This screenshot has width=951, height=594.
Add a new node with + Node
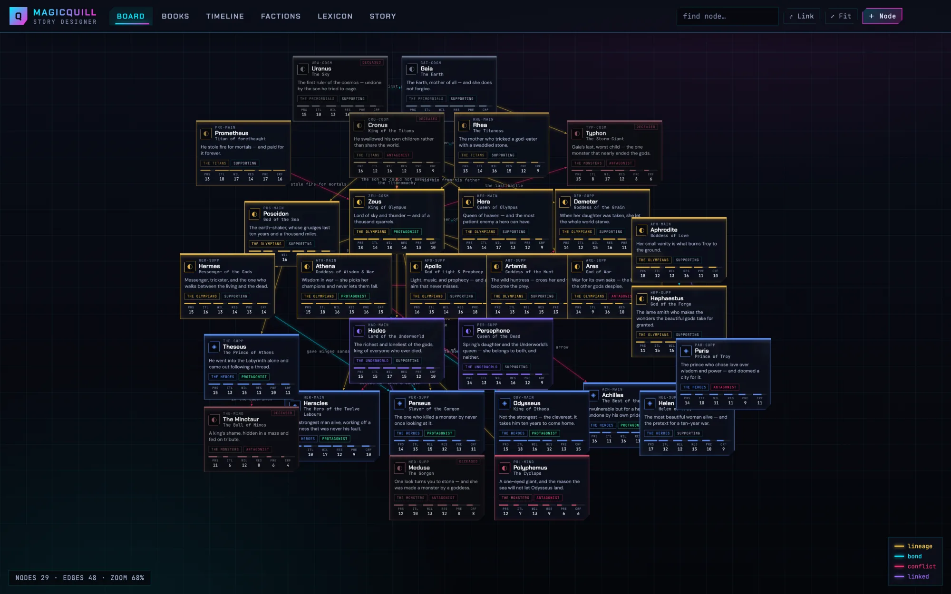click(x=882, y=16)
